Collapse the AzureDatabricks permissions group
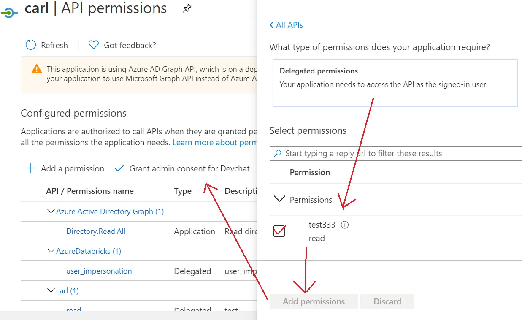This screenshot has width=522, height=320. (51, 251)
